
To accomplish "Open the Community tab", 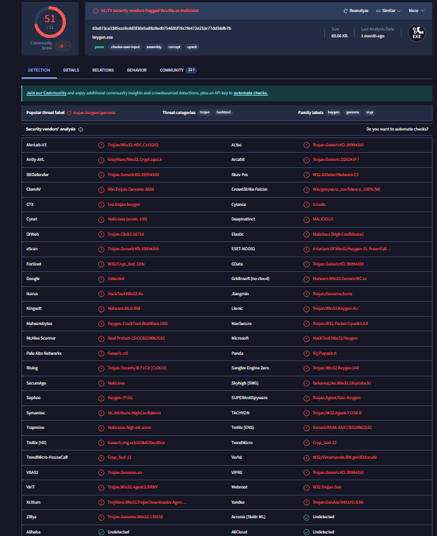I will tap(172, 70).
